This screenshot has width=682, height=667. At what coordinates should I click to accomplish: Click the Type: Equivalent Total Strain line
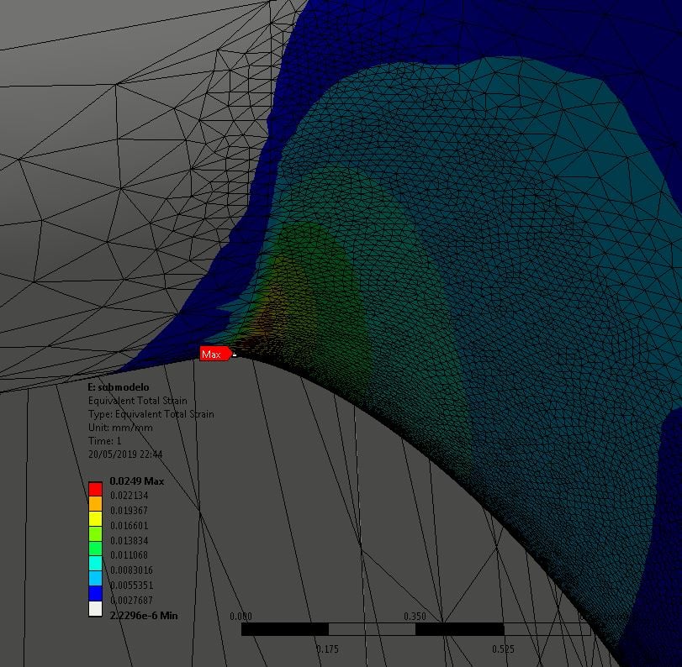(x=151, y=414)
